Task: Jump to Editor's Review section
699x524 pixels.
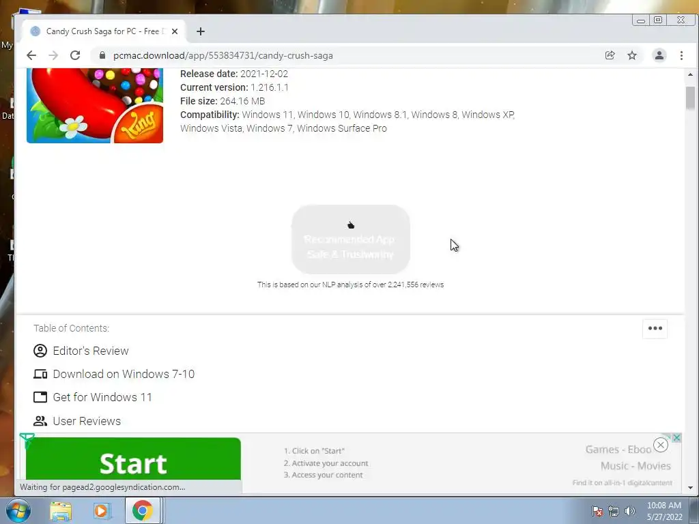Action: click(x=91, y=351)
